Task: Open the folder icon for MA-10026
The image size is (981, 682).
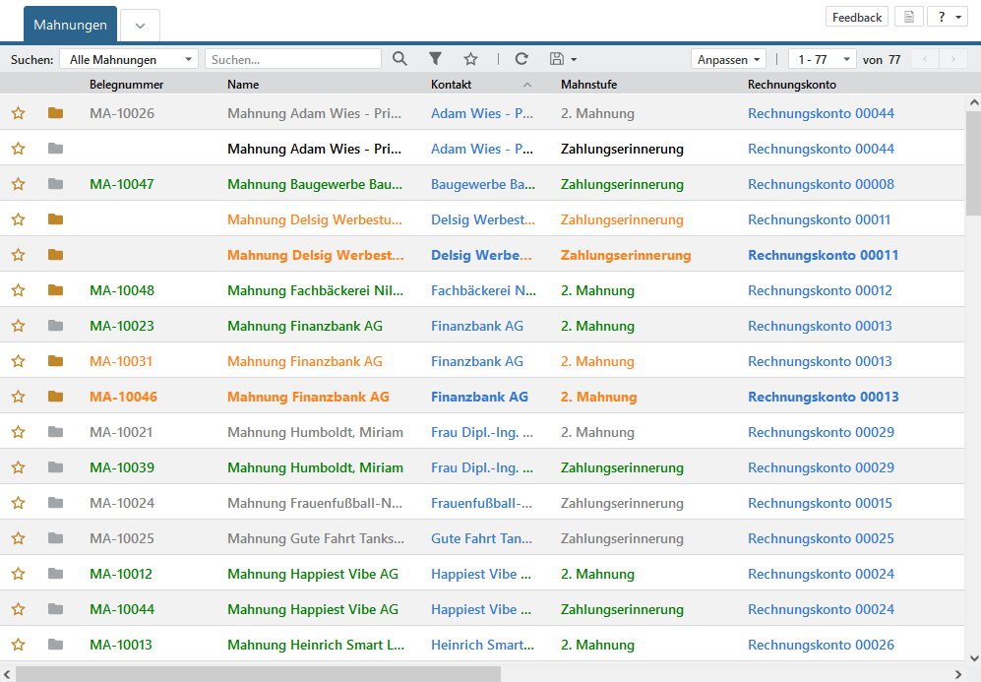Action: (x=55, y=113)
